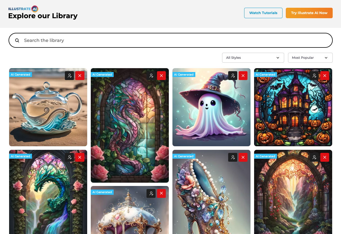Click Watch Tutorials button
341x234 pixels.
tap(263, 13)
